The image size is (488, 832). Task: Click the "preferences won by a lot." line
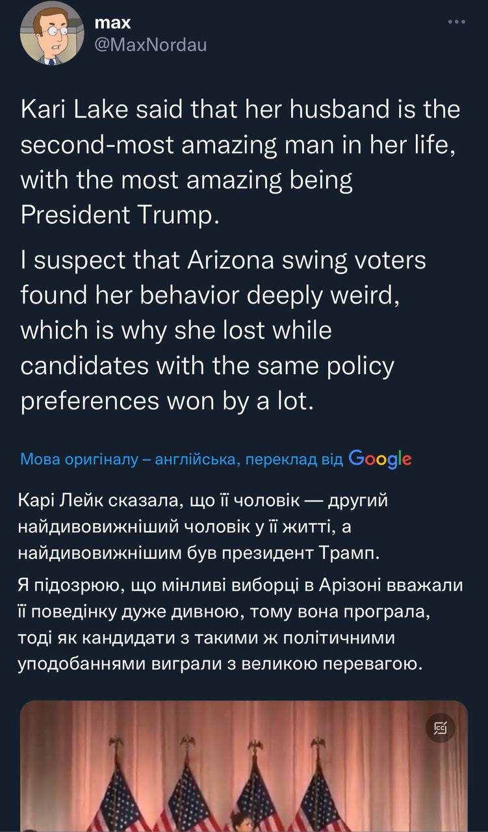tap(168, 401)
